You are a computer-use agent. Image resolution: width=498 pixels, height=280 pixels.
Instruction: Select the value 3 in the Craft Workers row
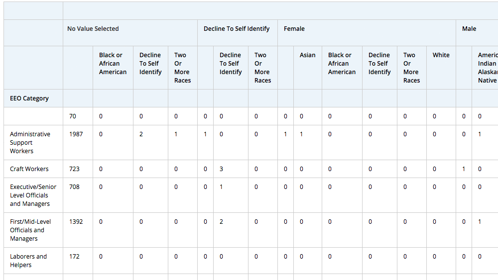click(x=221, y=169)
